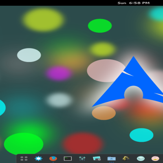Launch the yellow robot arm app icon
163x163 pixels.
pos(126,159)
